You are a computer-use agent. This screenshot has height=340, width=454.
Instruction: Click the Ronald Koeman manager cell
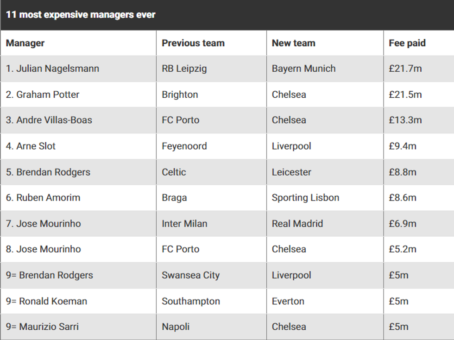46,301
